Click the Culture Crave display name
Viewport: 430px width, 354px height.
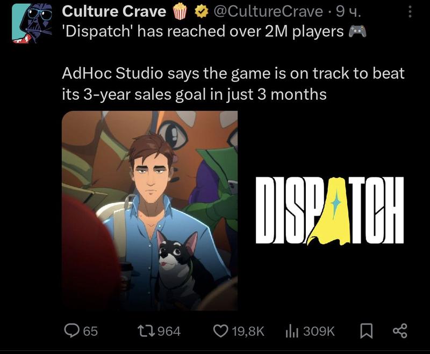(x=114, y=11)
